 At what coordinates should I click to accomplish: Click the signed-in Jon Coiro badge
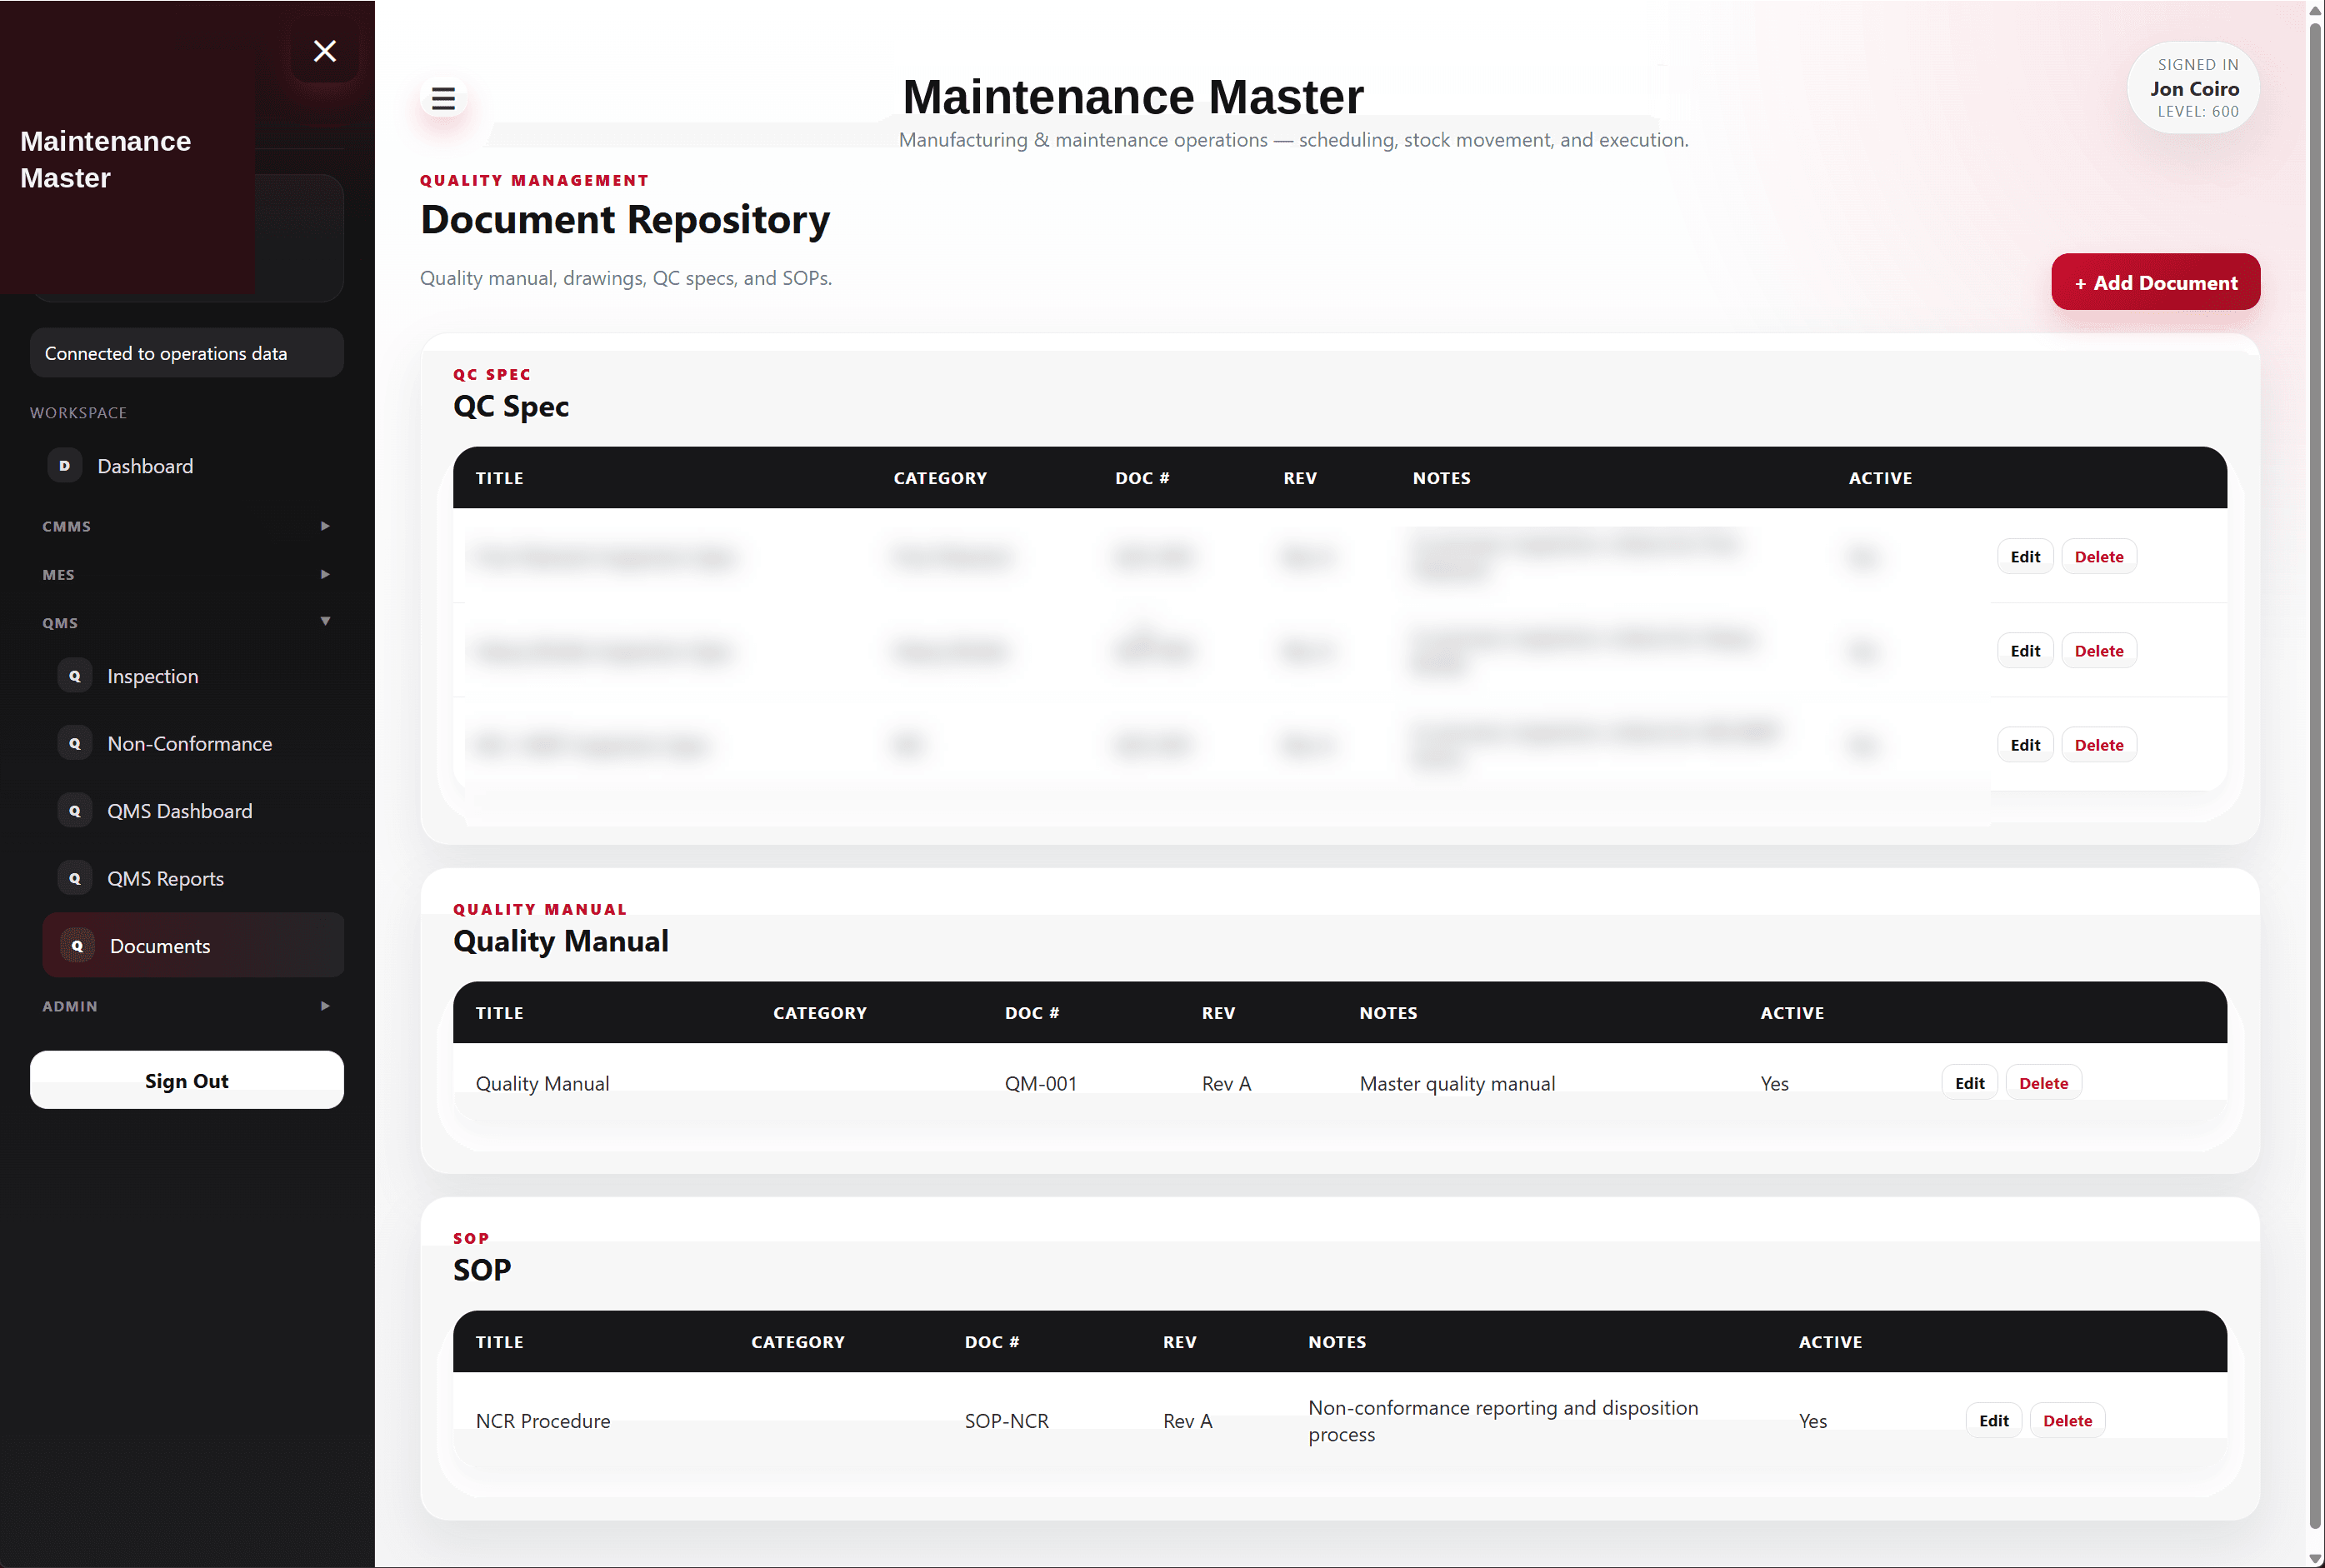(2194, 88)
